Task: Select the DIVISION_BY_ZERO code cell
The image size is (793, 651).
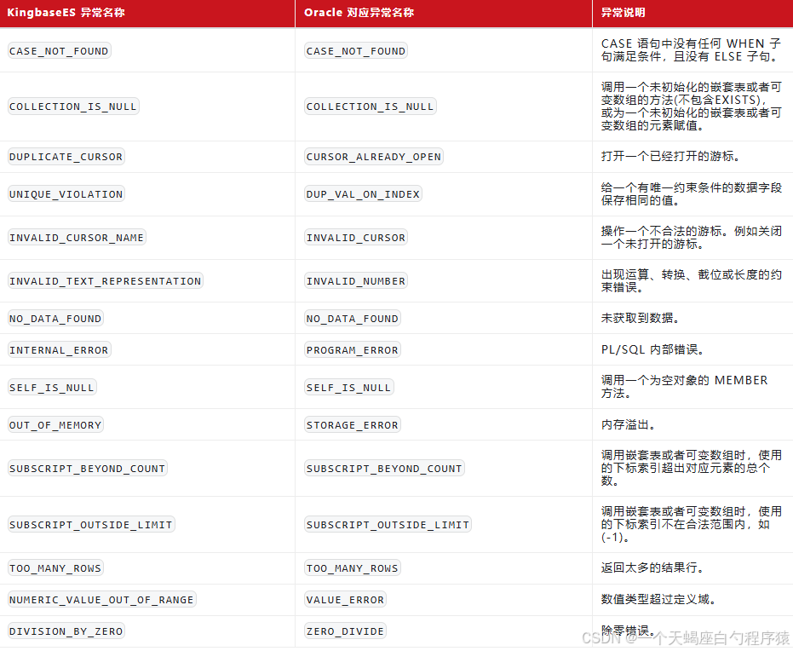Action: [66, 631]
